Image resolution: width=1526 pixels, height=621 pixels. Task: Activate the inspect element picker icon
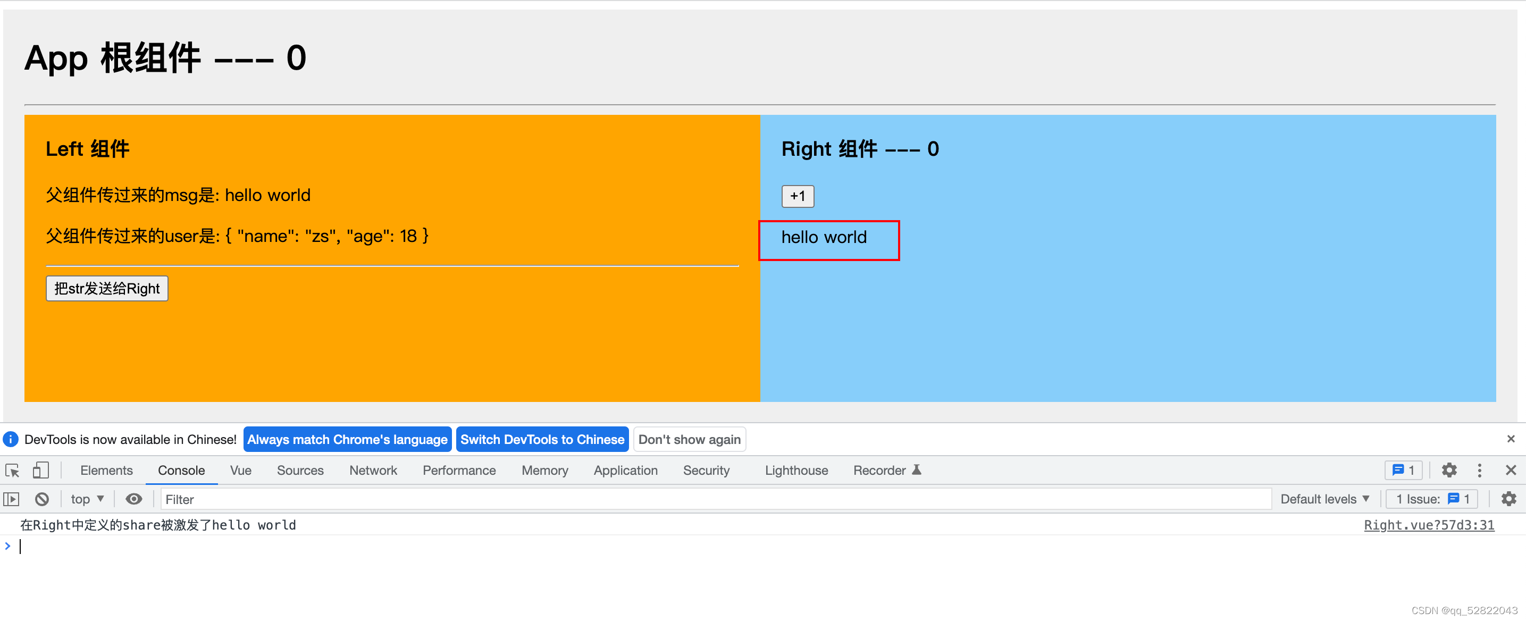[12, 471]
